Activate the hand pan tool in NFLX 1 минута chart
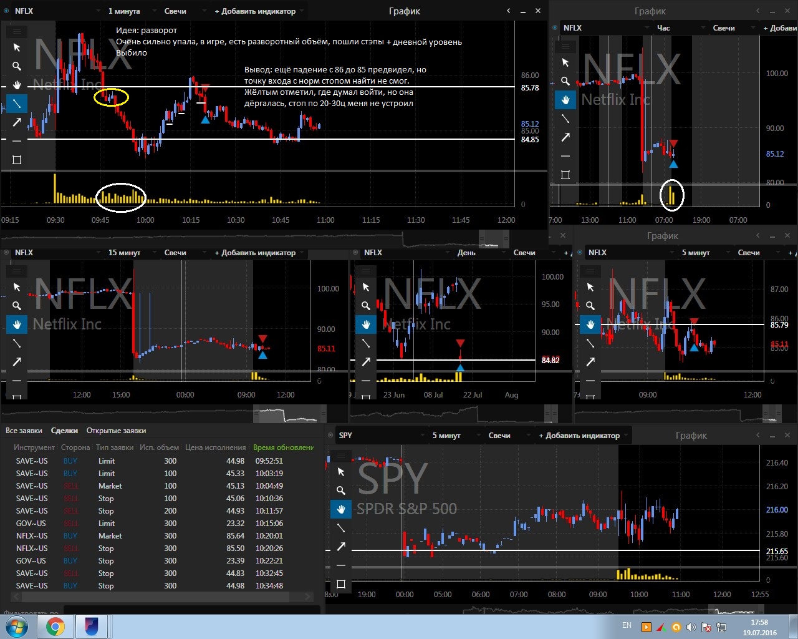The height and width of the screenshot is (639, 798). (17, 85)
